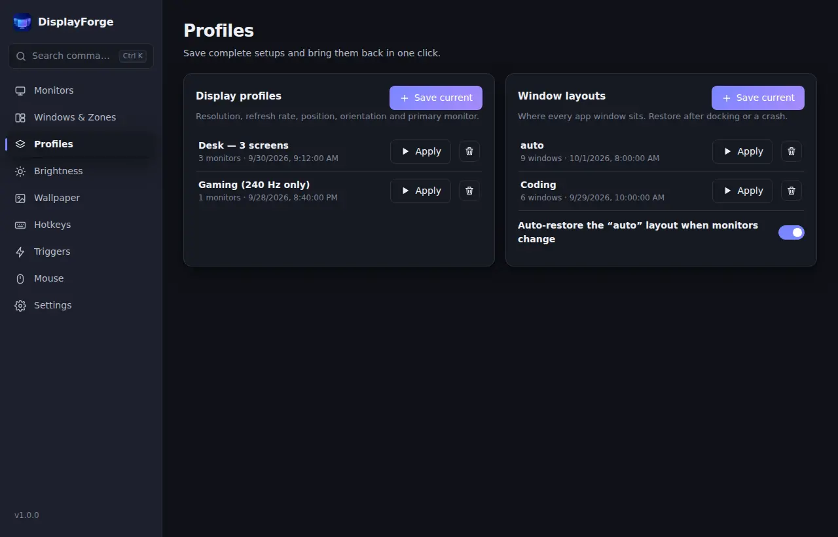Click the Window layouts heading

[x=562, y=96]
